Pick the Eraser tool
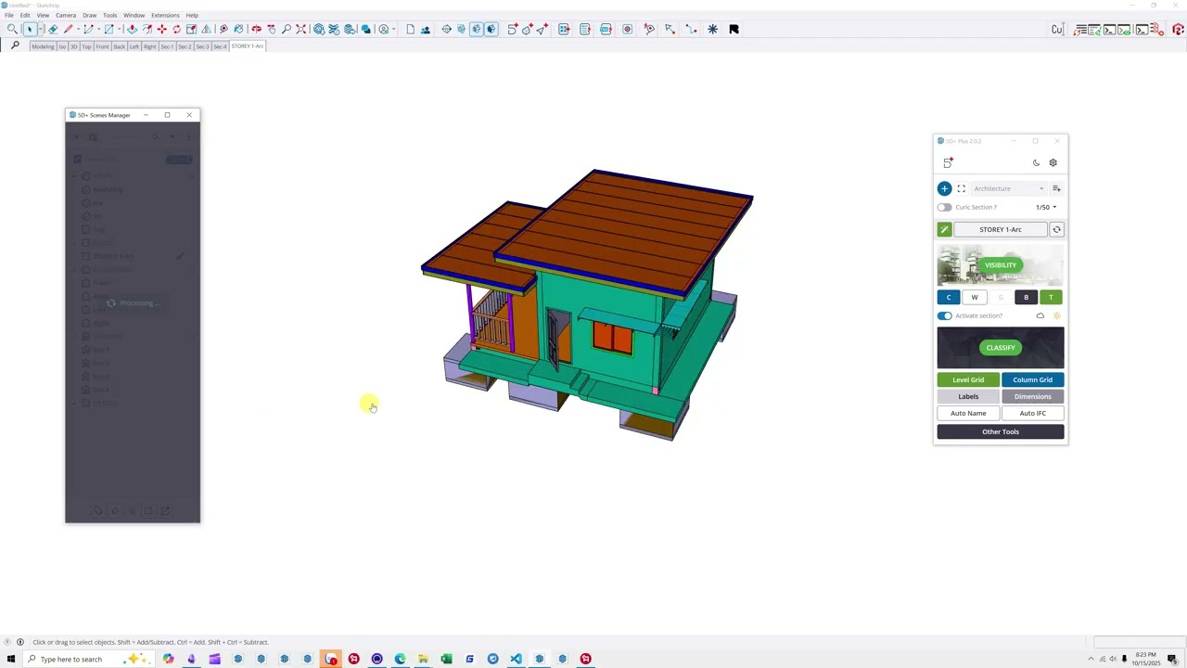Screen dimensions: 1187x668 [x=53, y=29]
